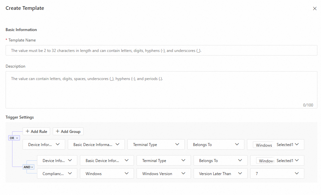Click the plus icon on Add Rule
The width and height of the screenshot is (321, 195).
[28, 132]
